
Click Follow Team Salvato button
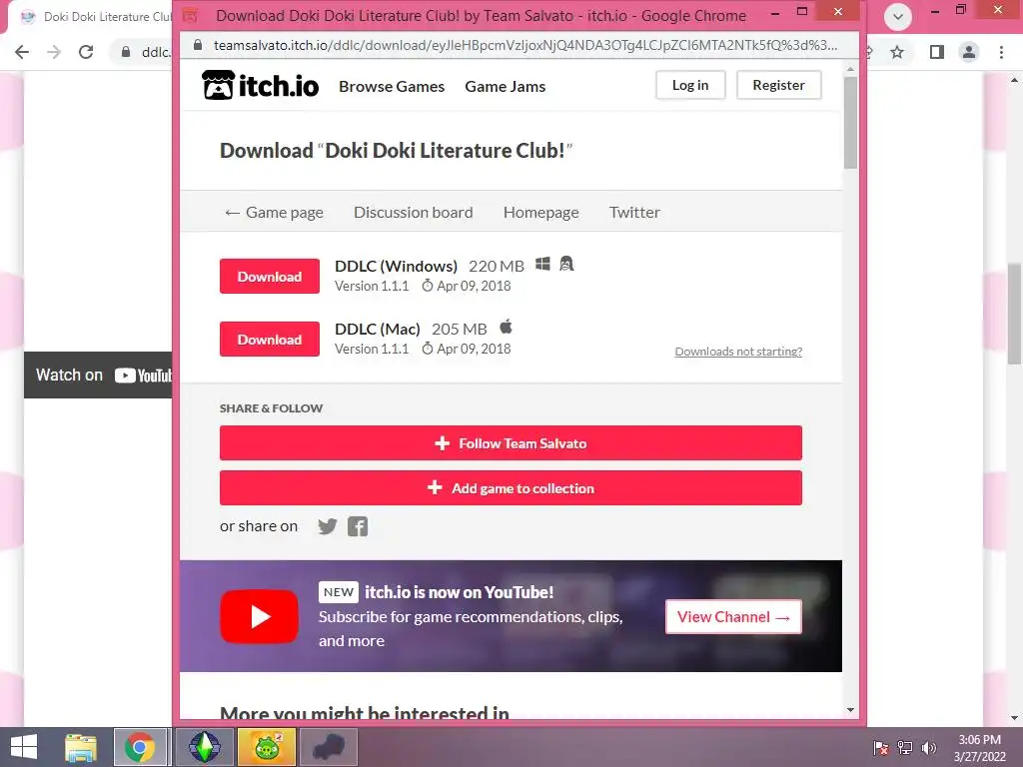click(511, 443)
